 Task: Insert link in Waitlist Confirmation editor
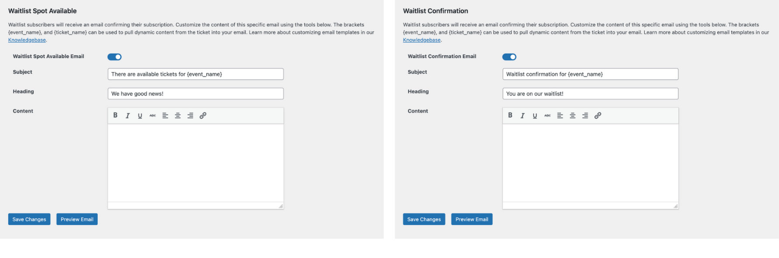click(x=598, y=116)
